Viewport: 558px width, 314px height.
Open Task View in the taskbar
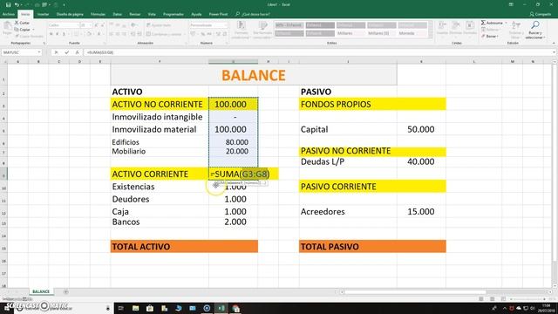(x=120, y=308)
